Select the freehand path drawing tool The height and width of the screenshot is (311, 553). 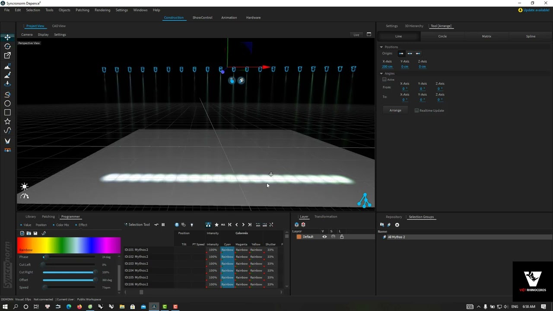point(7,95)
